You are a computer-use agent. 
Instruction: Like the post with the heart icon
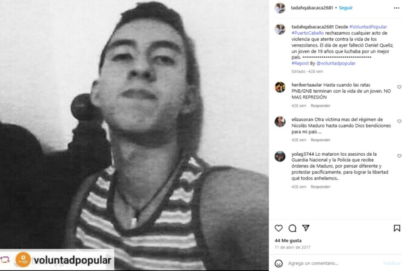coord(278,228)
